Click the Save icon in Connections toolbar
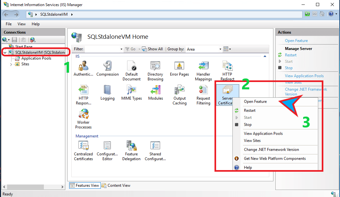Image resolution: width=340 pixels, height=197 pixels. pos(14,40)
